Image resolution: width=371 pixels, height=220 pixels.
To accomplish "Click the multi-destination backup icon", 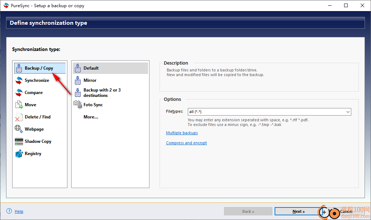I will [78, 93].
